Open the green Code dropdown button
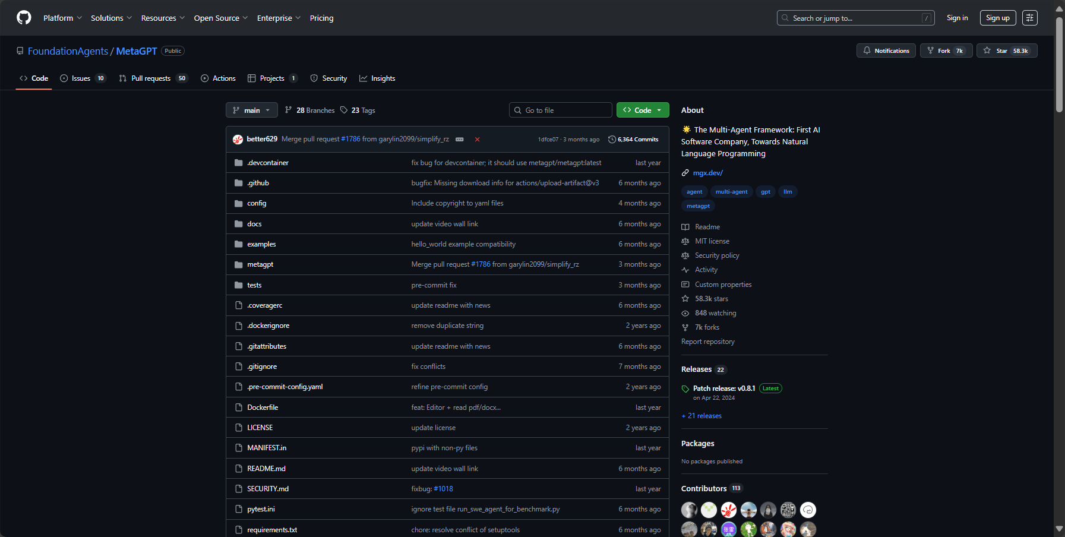The width and height of the screenshot is (1065, 537). [643, 110]
